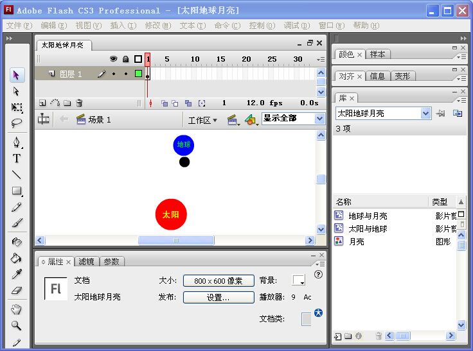The width and height of the screenshot is (473, 351).
Task: Click the 文档类 input field
Action: point(306,319)
